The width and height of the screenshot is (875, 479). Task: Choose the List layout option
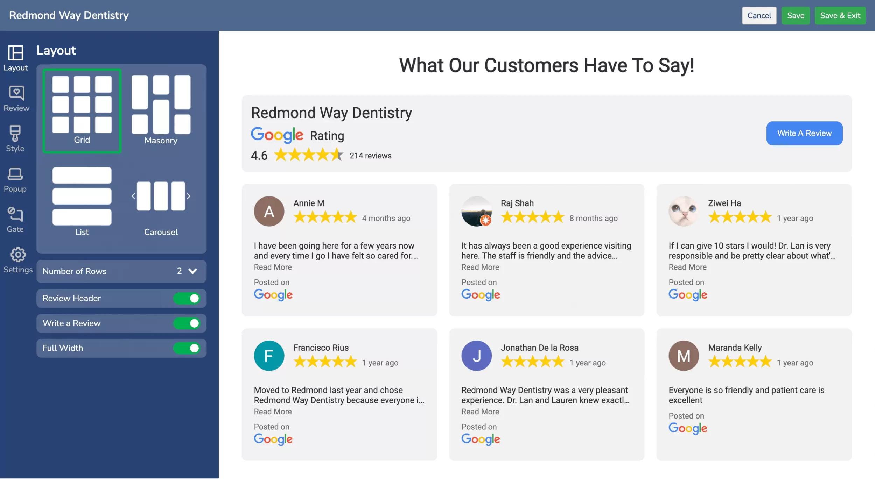(82, 201)
